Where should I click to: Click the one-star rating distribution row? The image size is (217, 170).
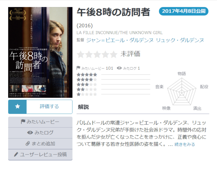(113, 94)
